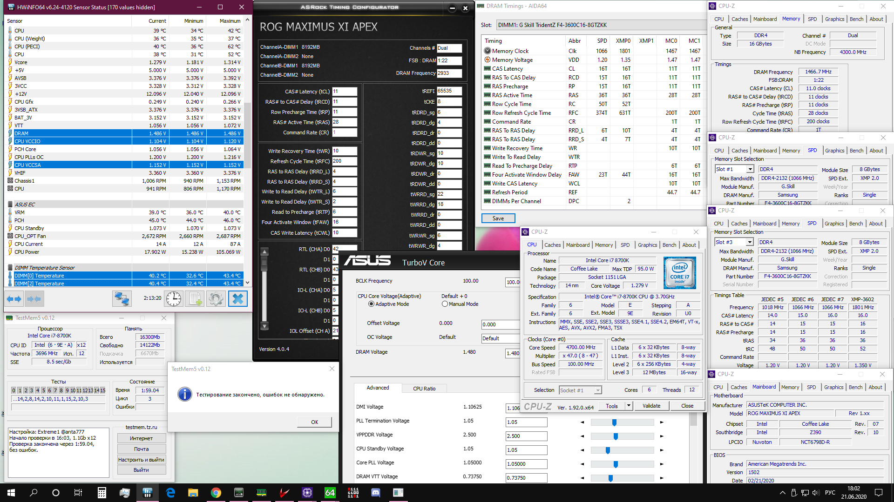This screenshot has height=502, width=894.
Task: Open HWiNFO sensor settings gear icon
Action: [x=216, y=299]
